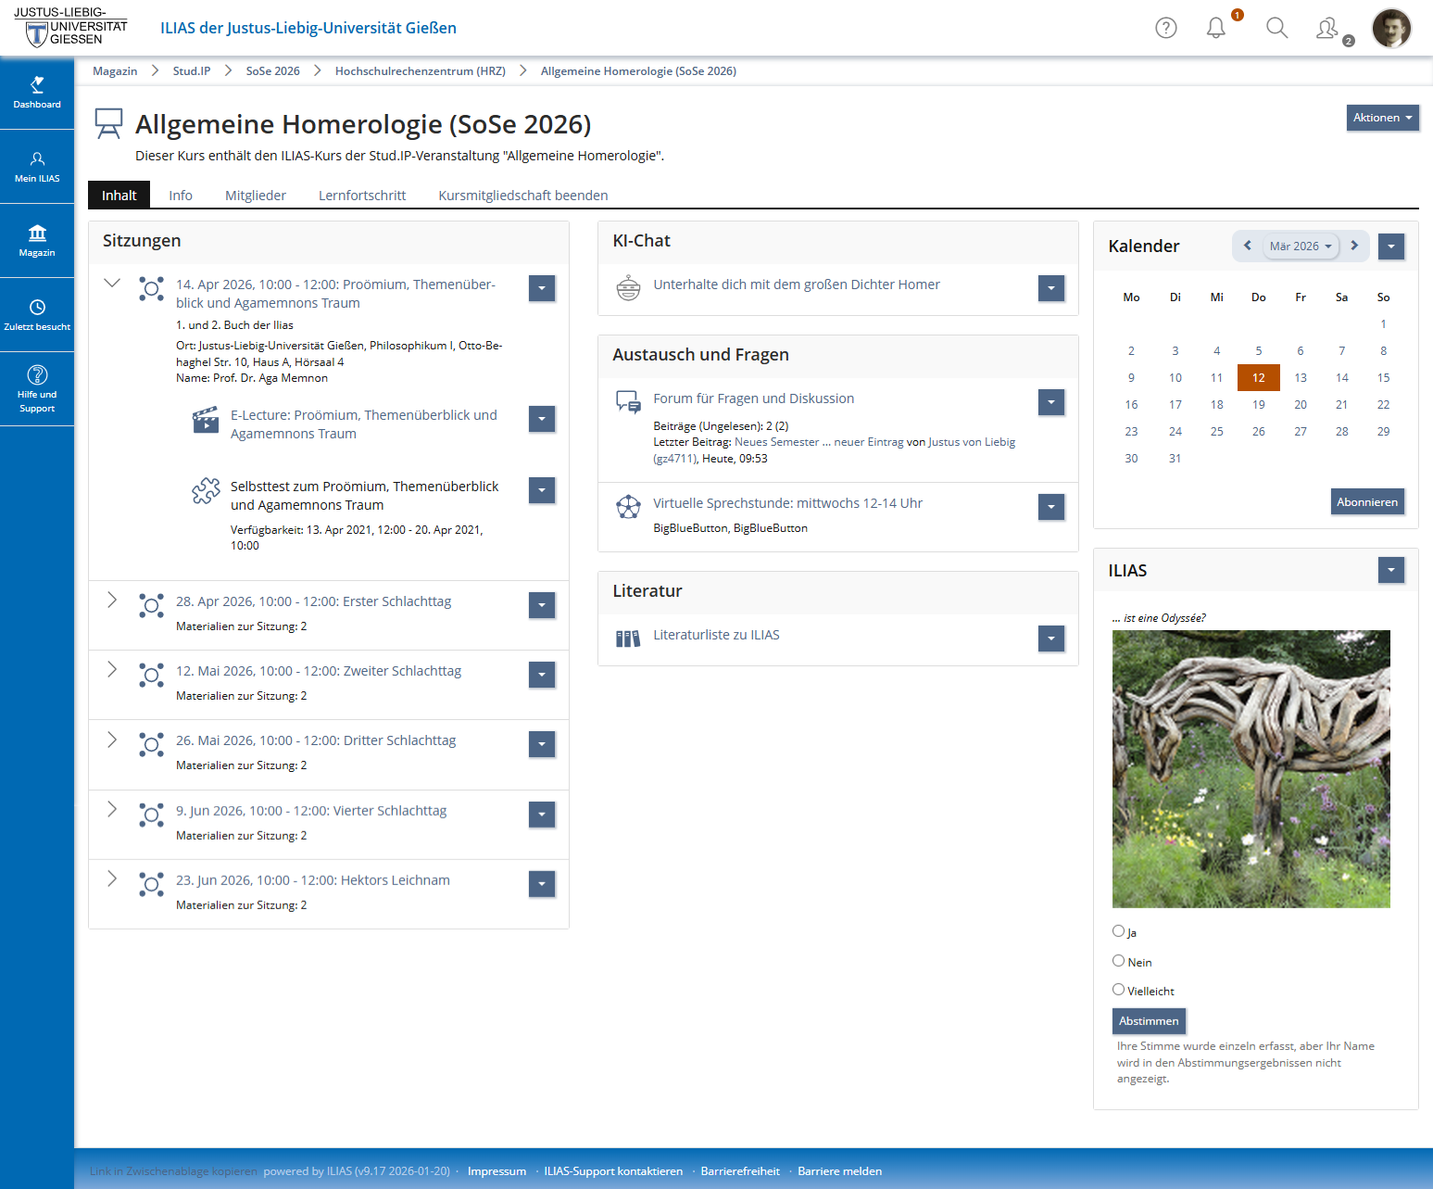The height and width of the screenshot is (1189, 1433).
Task: Click the user profile avatar
Action: (x=1390, y=28)
